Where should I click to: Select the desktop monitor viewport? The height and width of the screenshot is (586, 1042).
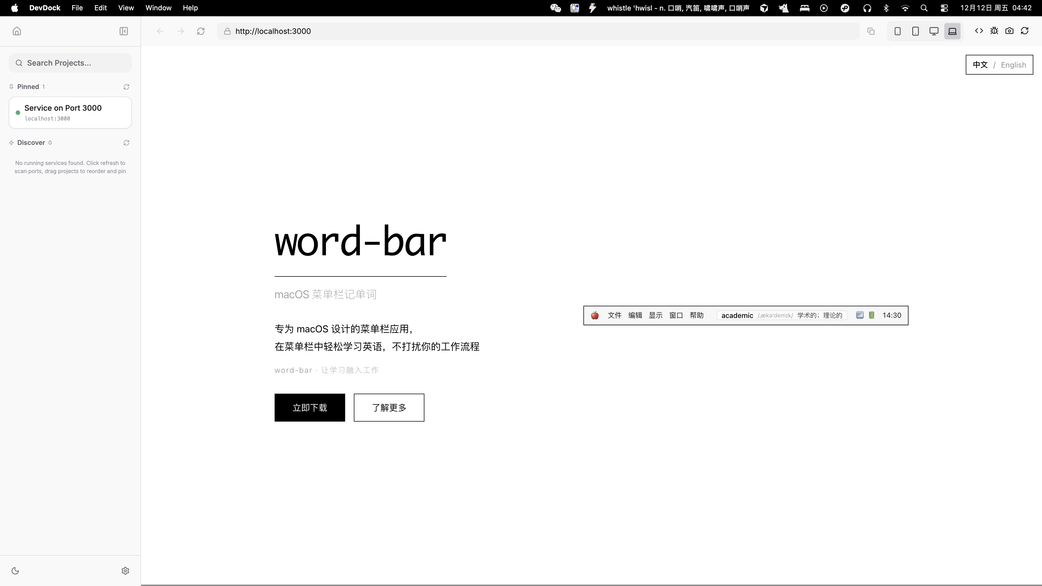coord(933,31)
